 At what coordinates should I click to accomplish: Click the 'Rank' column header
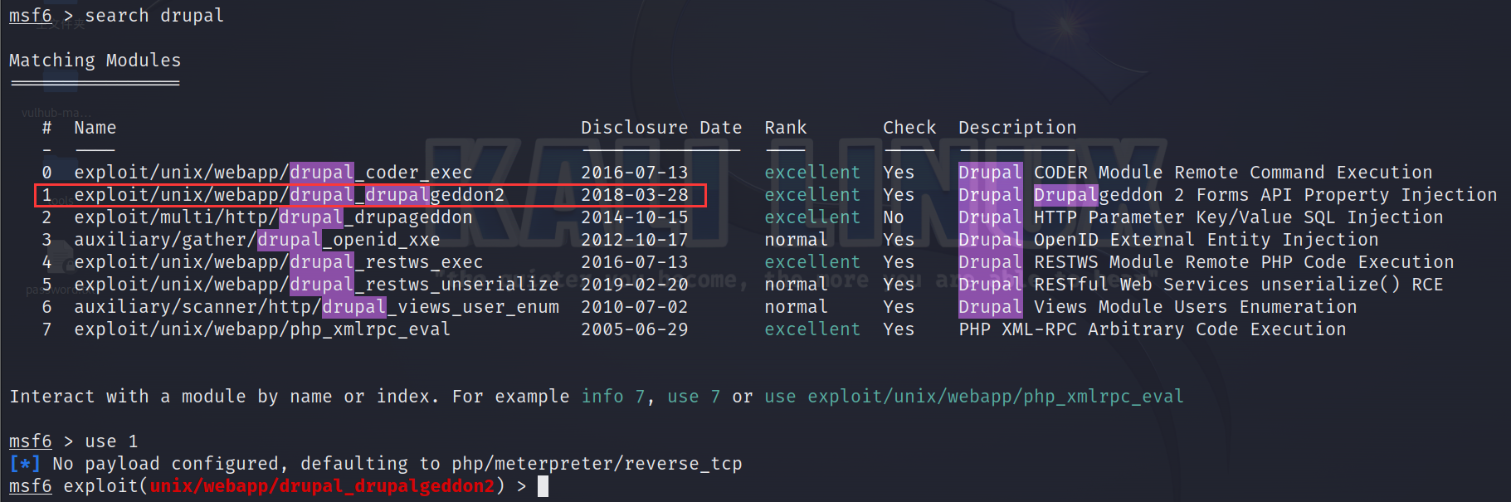pos(786,128)
